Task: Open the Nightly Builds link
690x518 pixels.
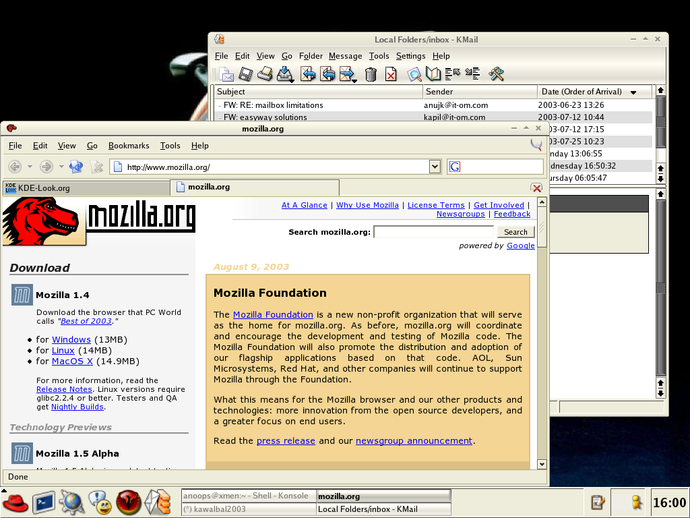Action: click(77, 407)
